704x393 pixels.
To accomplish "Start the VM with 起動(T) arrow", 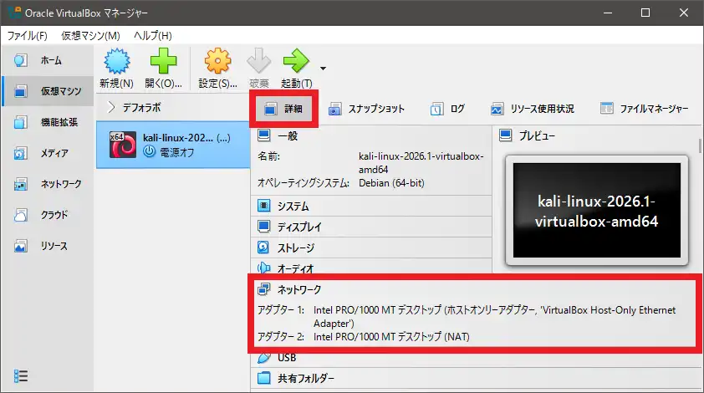I will tap(296, 63).
